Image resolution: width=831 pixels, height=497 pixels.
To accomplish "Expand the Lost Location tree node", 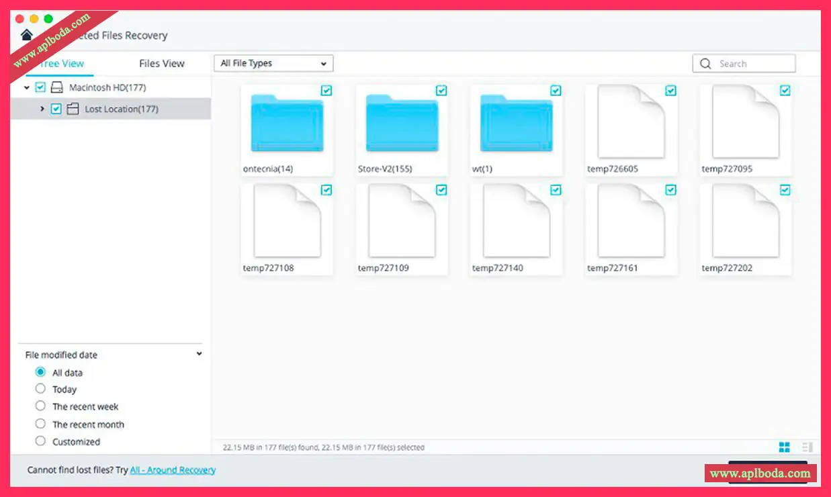I will (x=42, y=109).
